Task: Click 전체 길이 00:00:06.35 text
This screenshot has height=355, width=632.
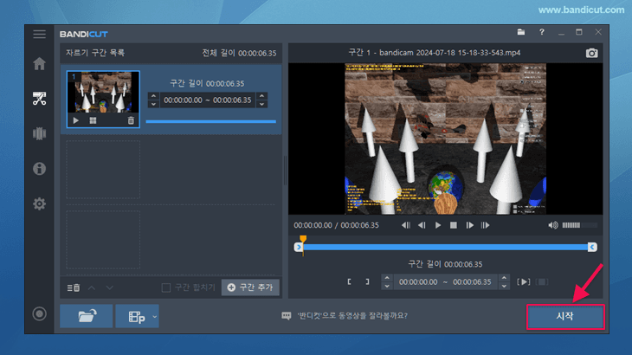Action: pyautogui.click(x=239, y=53)
